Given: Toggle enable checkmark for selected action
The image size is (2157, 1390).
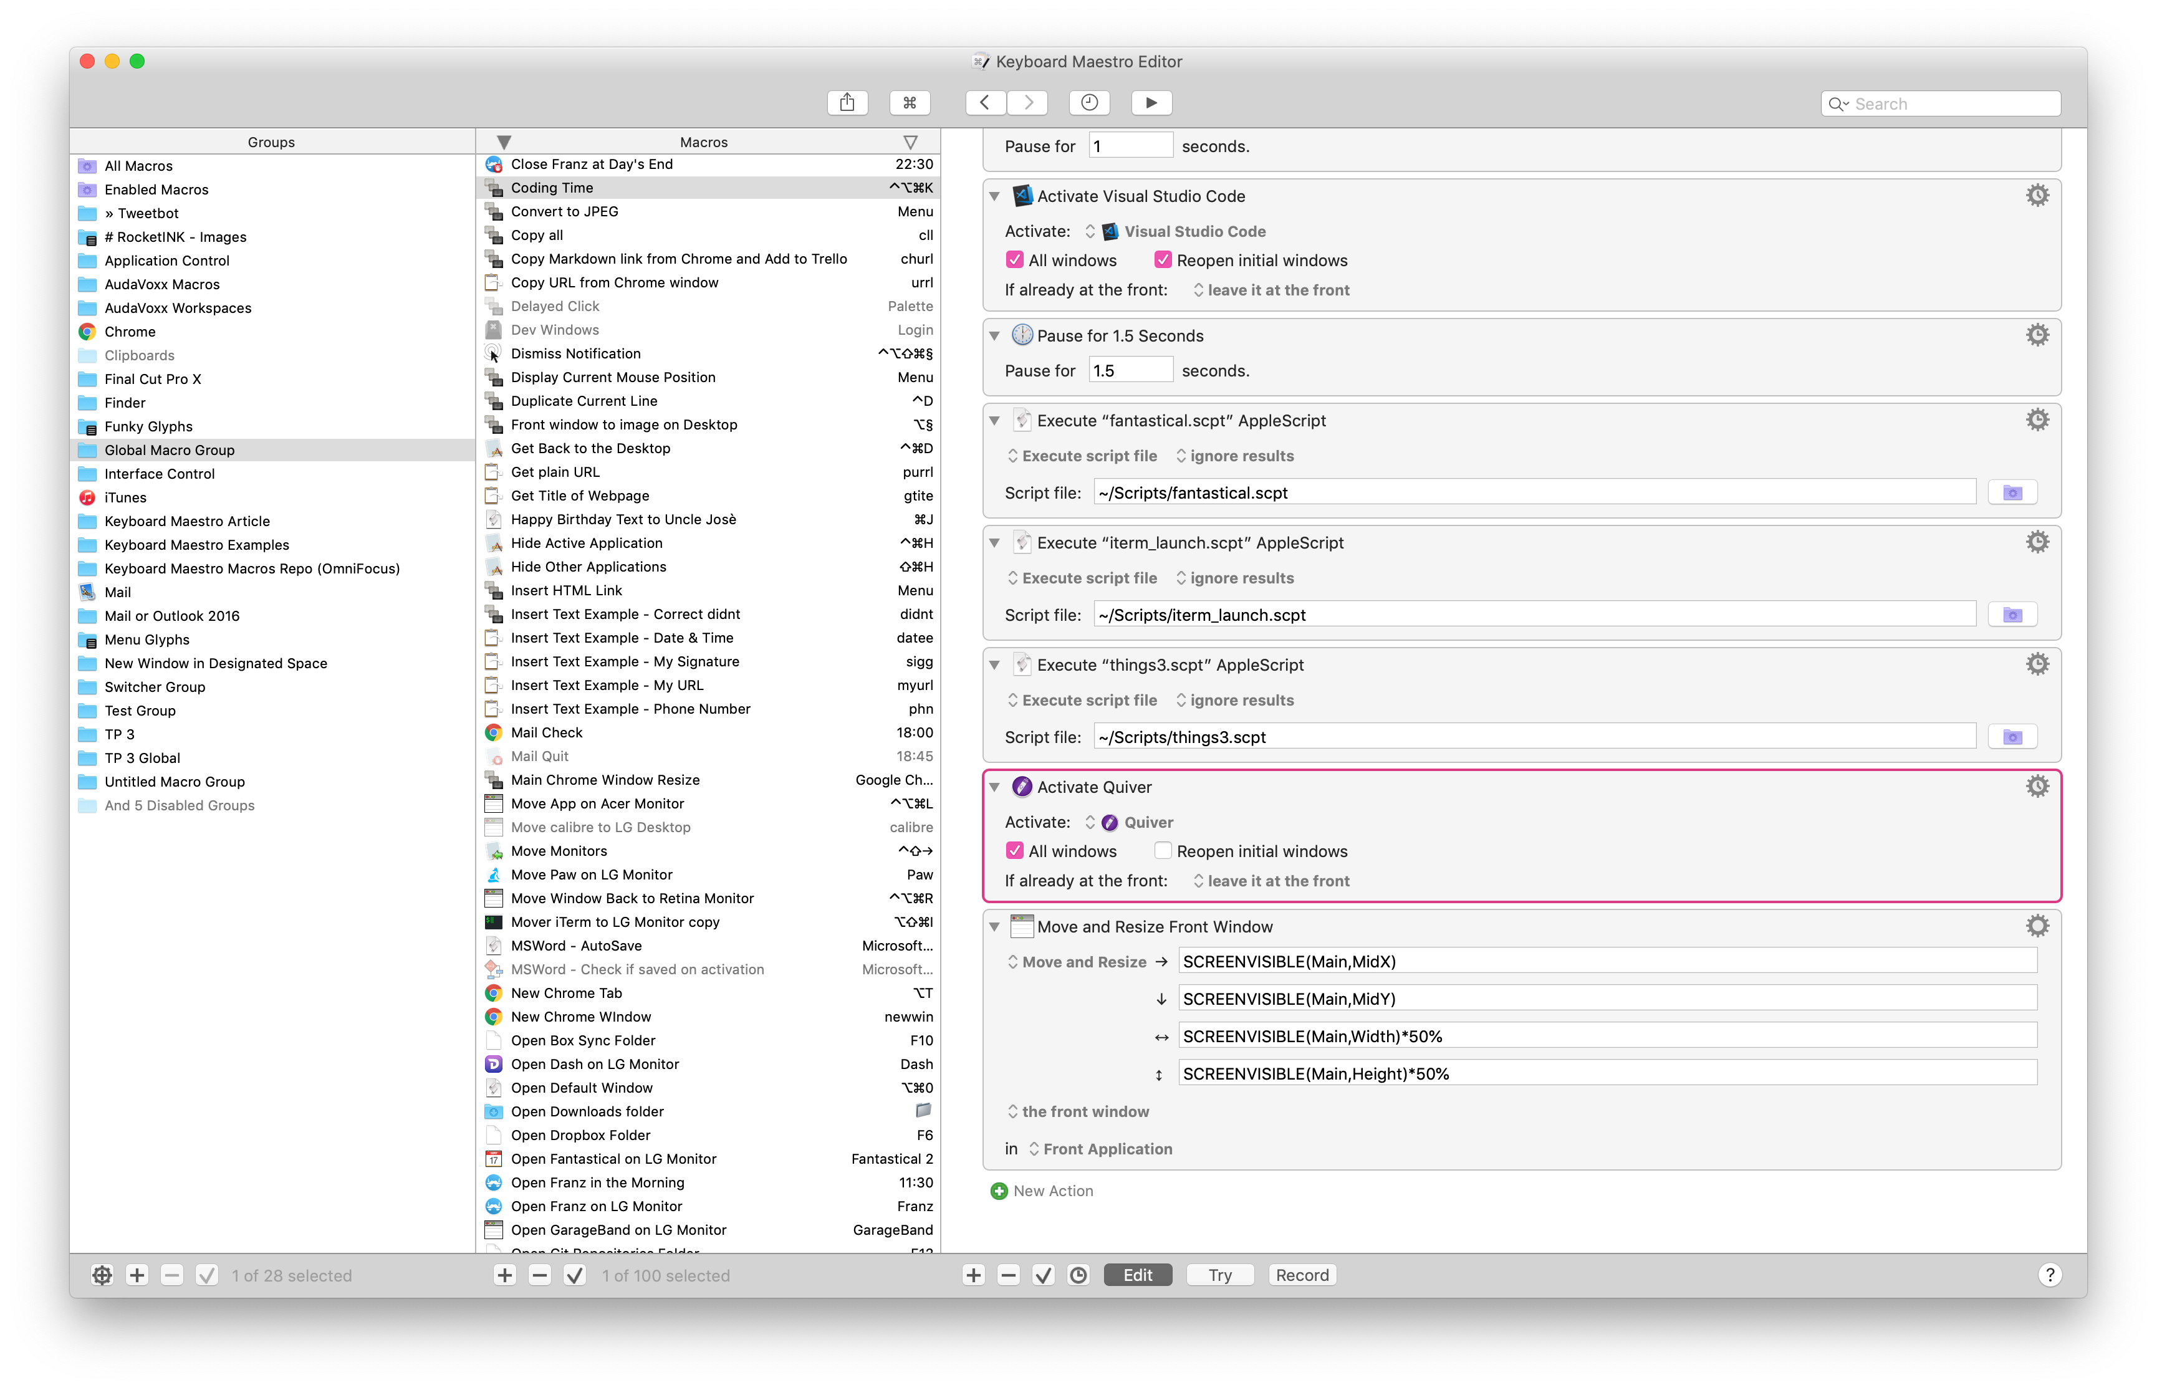Looking at the screenshot, I should point(1044,1275).
